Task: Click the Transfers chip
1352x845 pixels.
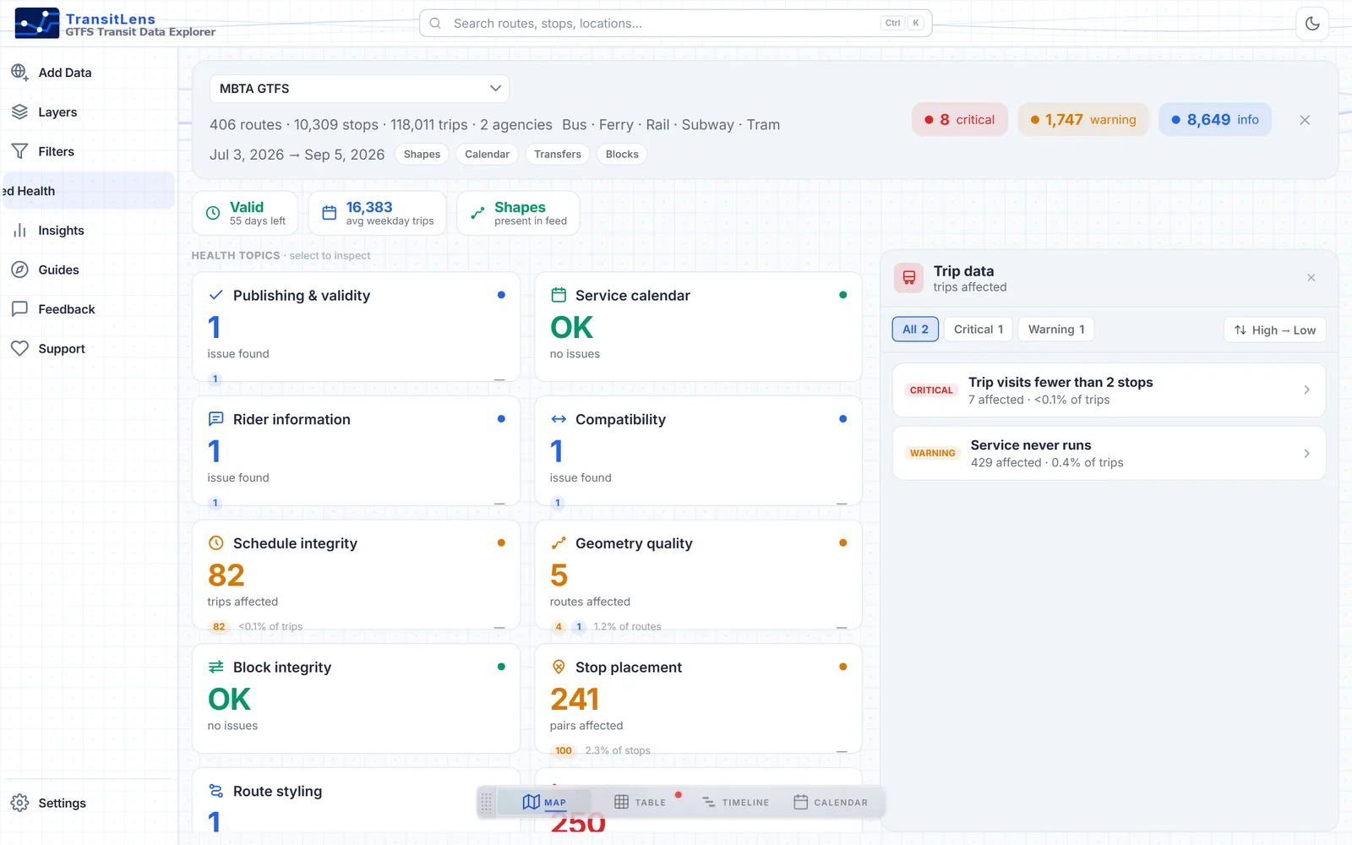Action: tap(558, 155)
